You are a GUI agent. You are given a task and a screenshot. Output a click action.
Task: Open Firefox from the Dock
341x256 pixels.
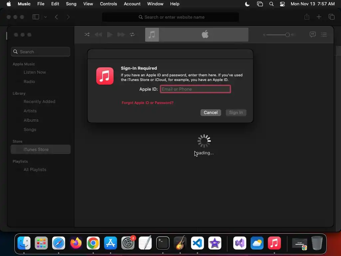tap(76, 243)
